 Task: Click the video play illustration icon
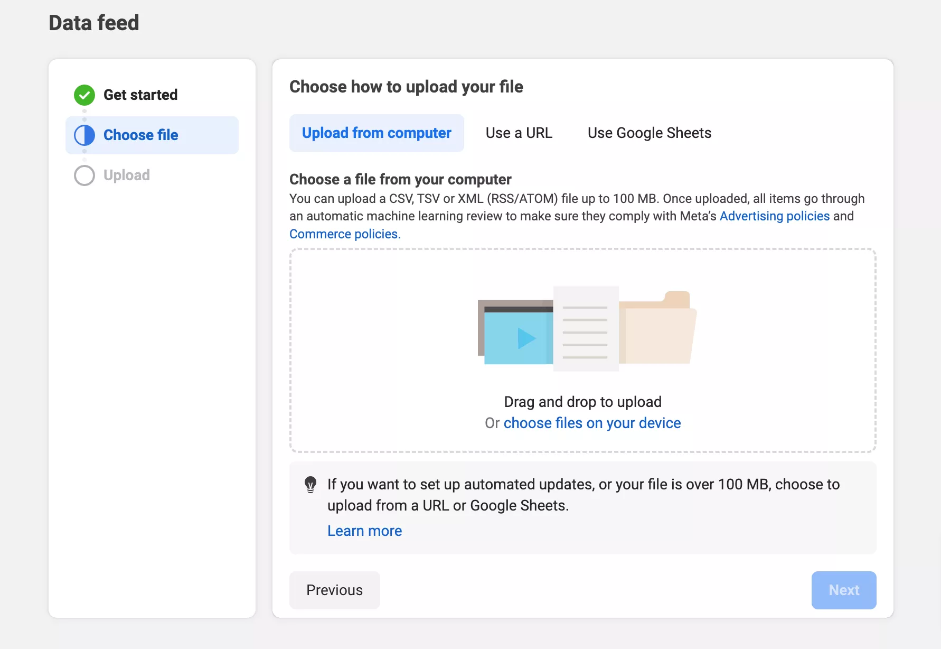click(x=515, y=332)
